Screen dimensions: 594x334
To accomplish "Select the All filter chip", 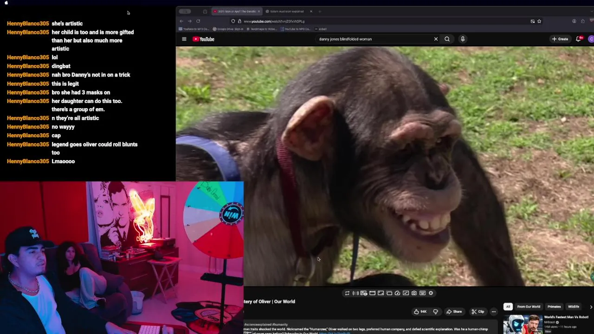I will coord(508,307).
